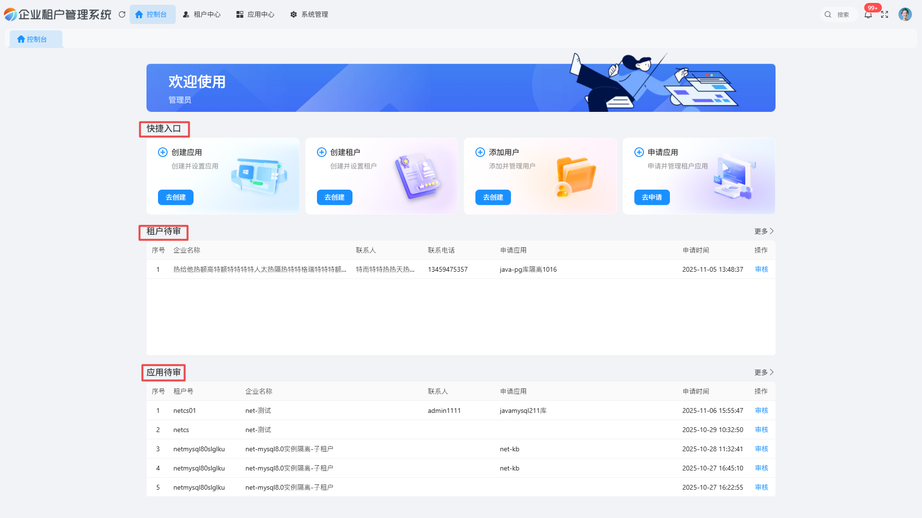922x518 pixels.
Task: Click the plus icon next to 创建应用
Action: tap(163, 152)
